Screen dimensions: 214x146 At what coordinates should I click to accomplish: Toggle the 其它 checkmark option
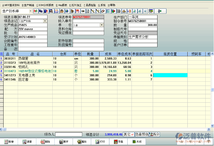[129, 135]
